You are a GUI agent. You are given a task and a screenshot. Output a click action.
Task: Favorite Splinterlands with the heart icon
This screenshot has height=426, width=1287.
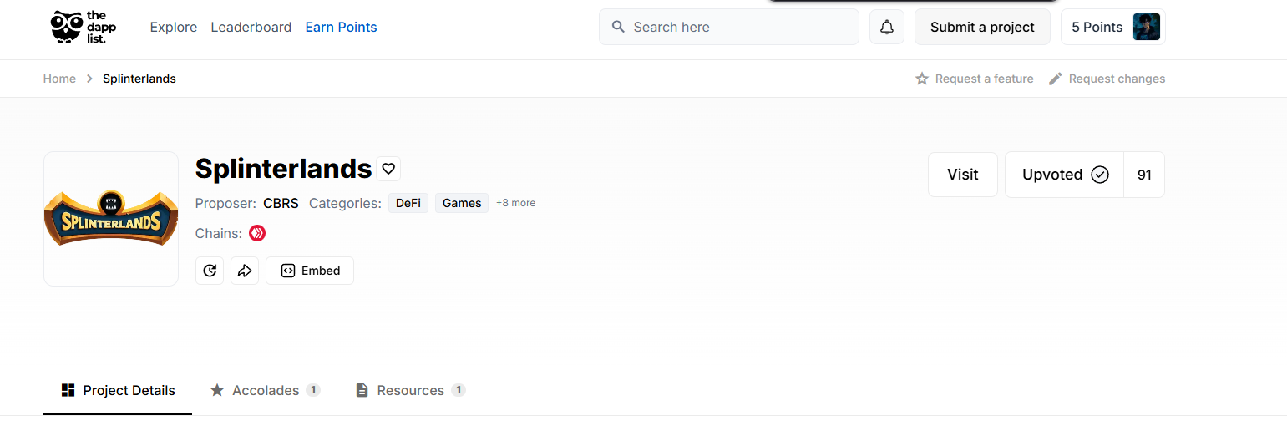(x=388, y=169)
